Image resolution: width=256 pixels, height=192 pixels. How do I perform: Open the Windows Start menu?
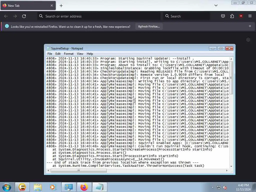[x=7, y=187]
